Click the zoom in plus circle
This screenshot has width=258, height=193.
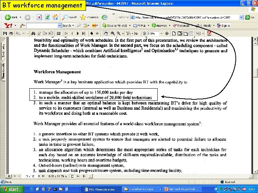(167, 34)
